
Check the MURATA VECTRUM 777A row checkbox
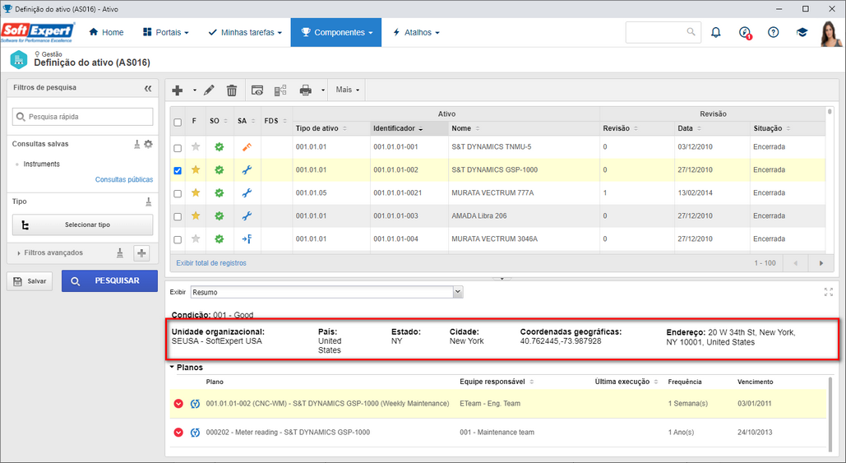point(178,194)
